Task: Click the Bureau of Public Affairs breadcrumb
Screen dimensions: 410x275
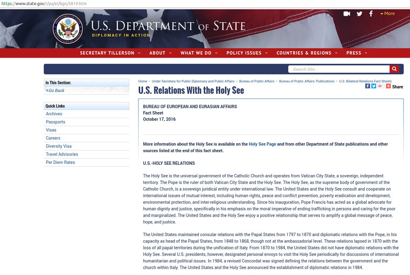Action: pyautogui.click(x=257, y=81)
